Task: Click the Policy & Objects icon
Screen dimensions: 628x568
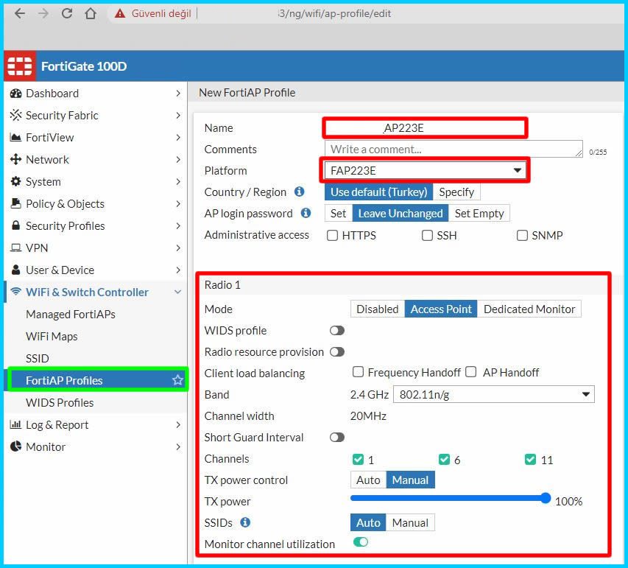Action: click(x=16, y=203)
